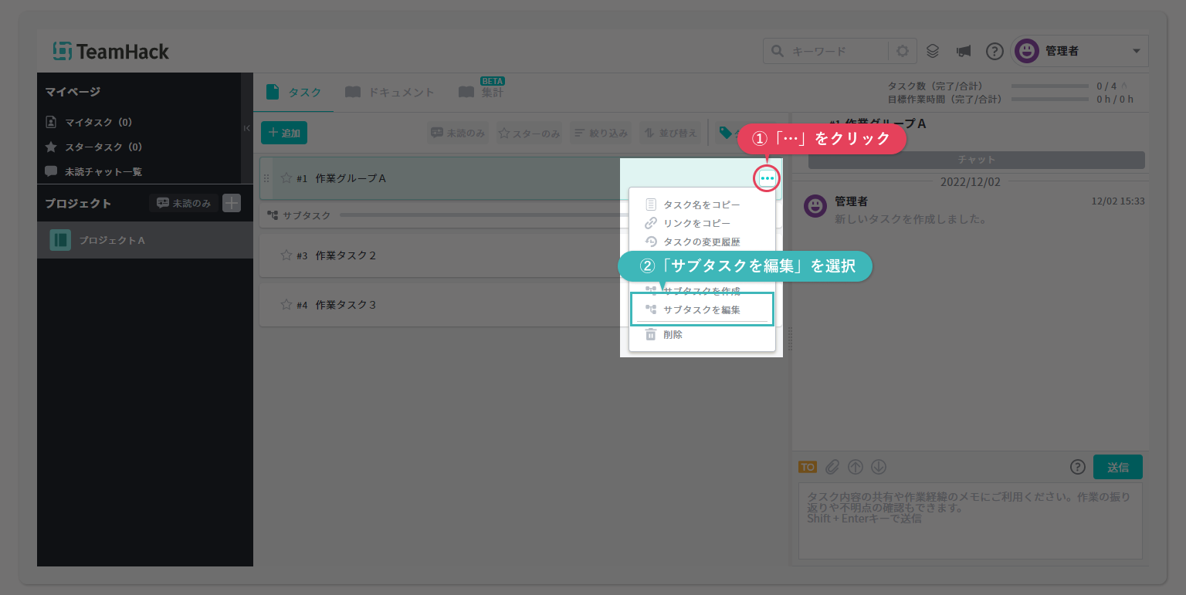Select サブタスクを編集 from the context menu
This screenshot has width=1186, height=595.
pos(701,309)
